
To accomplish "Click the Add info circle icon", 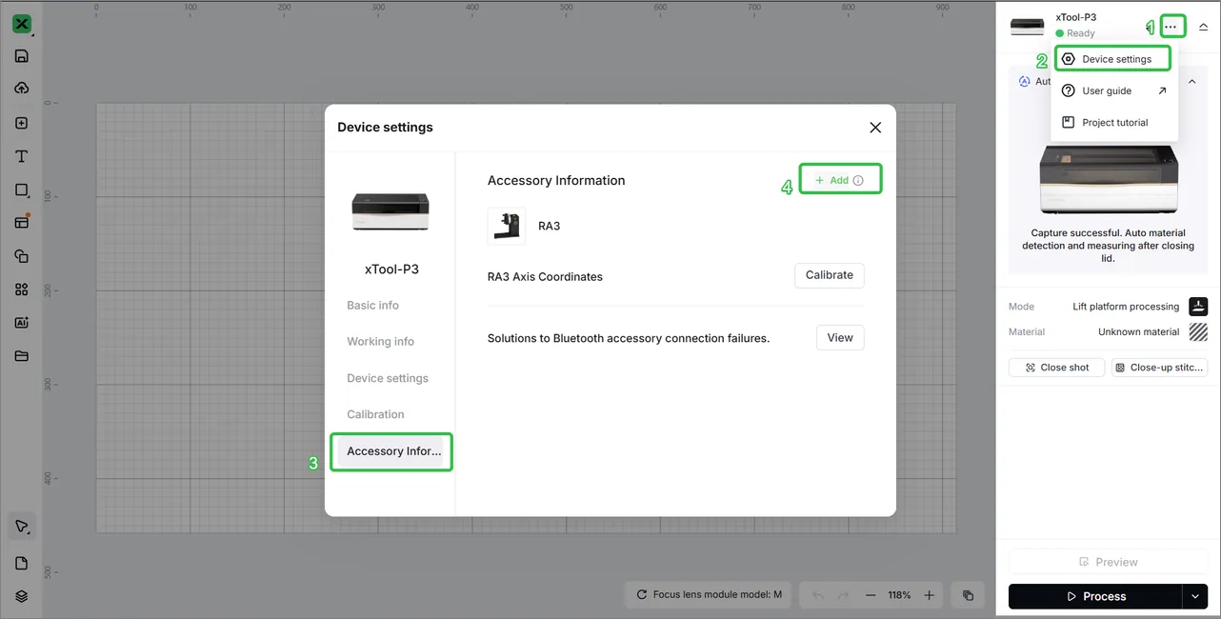I will click(x=858, y=180).
